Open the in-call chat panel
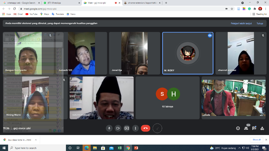Viewport: 269px width, 151px height. pos(254,128)
